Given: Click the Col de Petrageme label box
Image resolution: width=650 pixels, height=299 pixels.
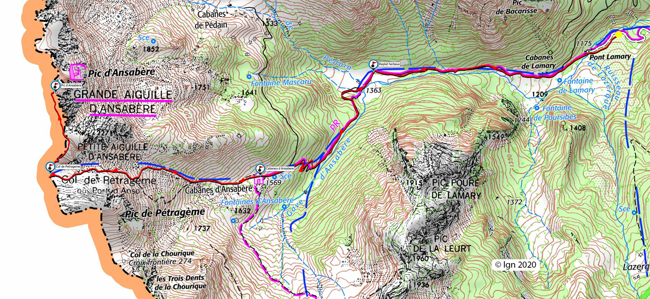Looking at the screenshot, I should [x=68, y=167].
